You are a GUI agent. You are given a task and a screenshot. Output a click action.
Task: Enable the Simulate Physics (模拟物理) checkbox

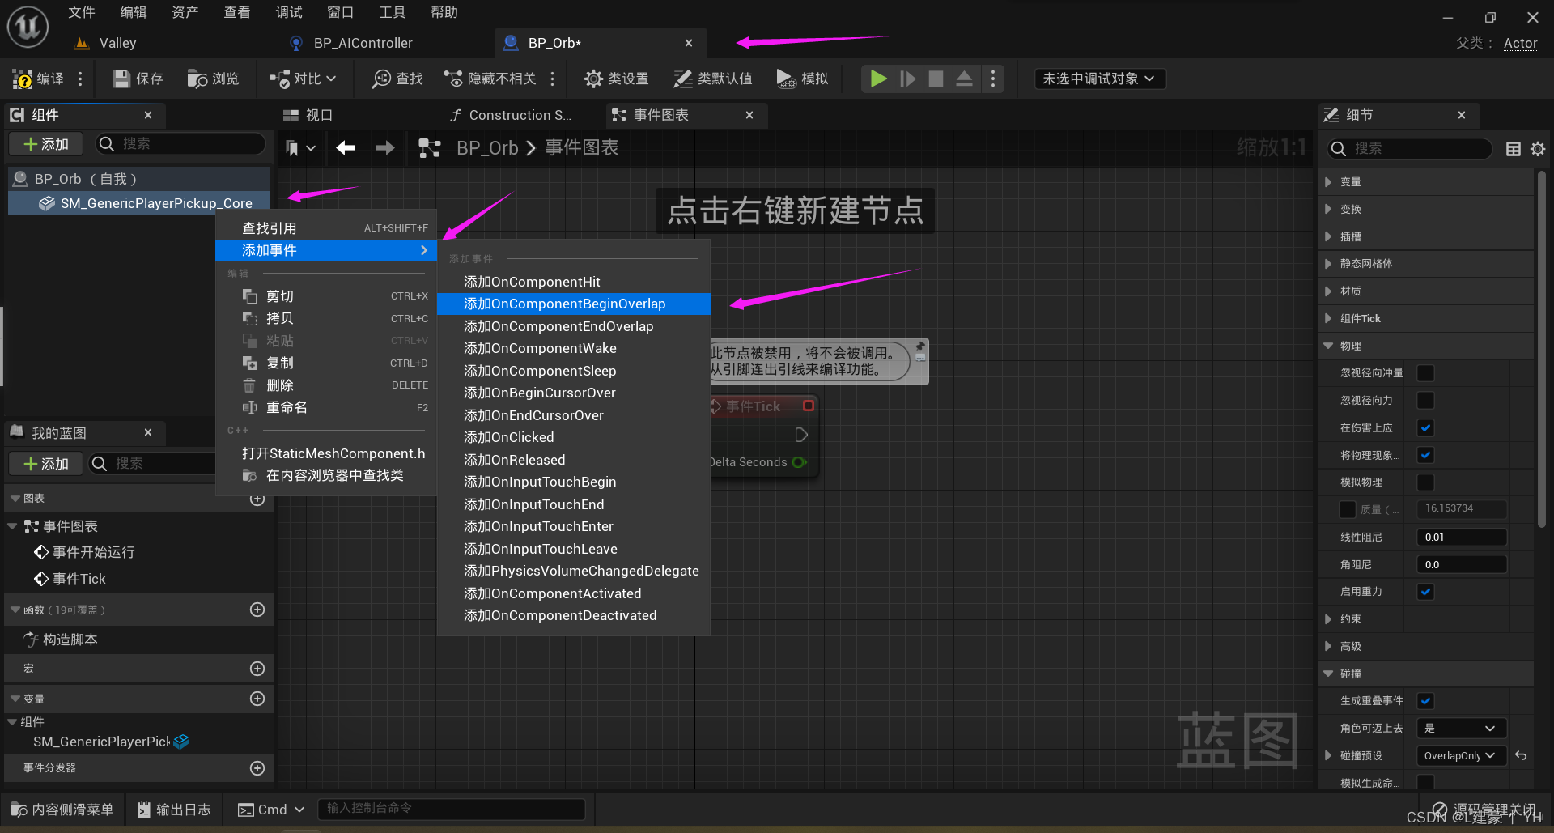(1426, 482)
